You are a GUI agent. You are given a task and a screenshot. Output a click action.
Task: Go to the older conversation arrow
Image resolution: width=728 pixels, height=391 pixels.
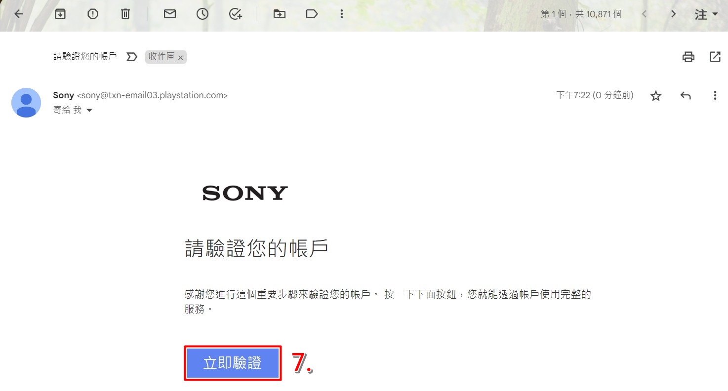click(x=673, y=14)
